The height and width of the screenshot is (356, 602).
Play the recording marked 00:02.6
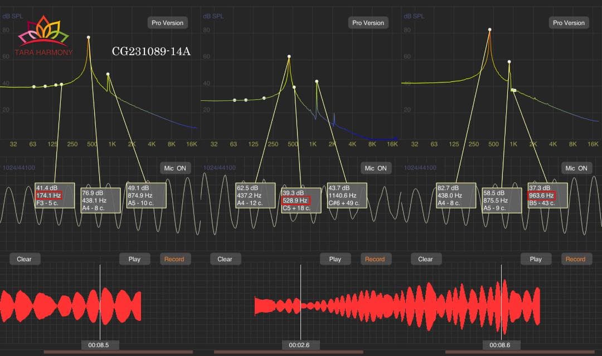click(335, 259)
